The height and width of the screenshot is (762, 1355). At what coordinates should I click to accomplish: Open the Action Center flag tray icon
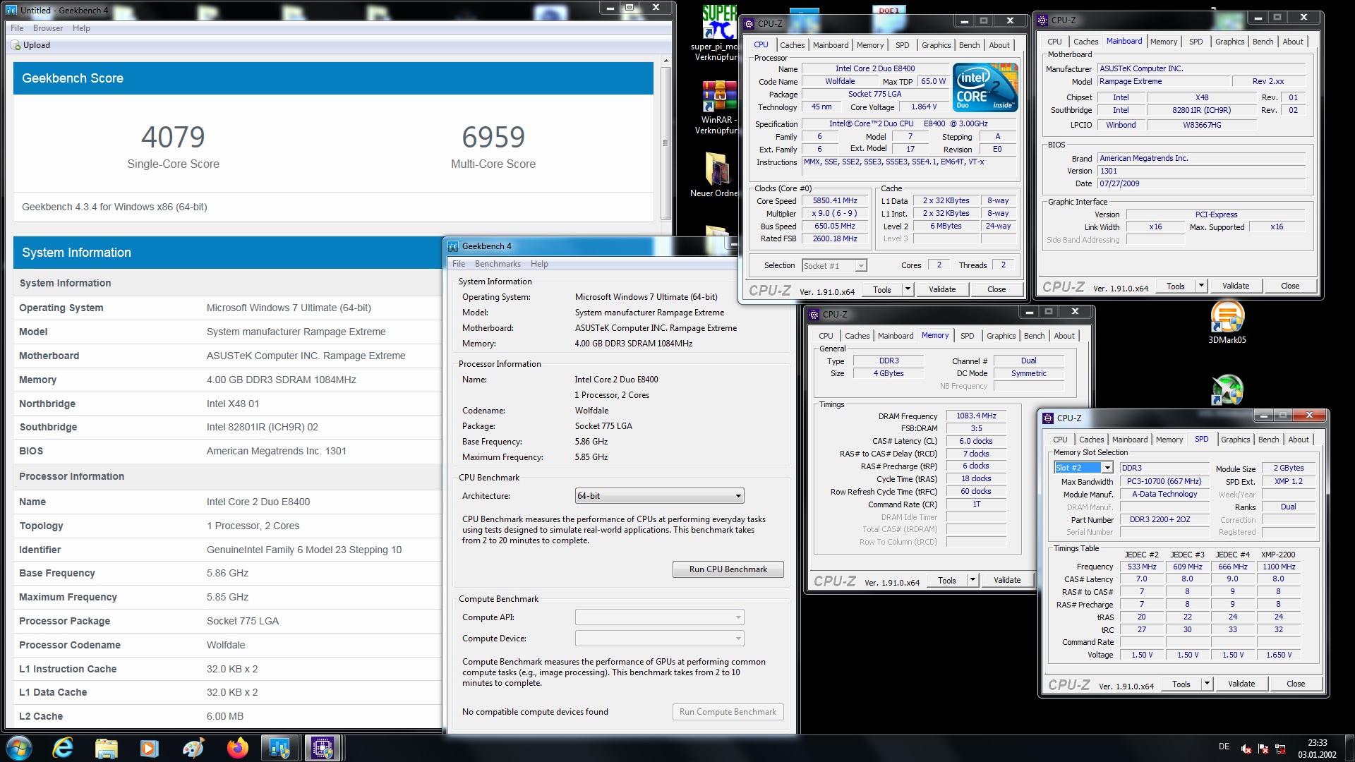(1263, 749)
